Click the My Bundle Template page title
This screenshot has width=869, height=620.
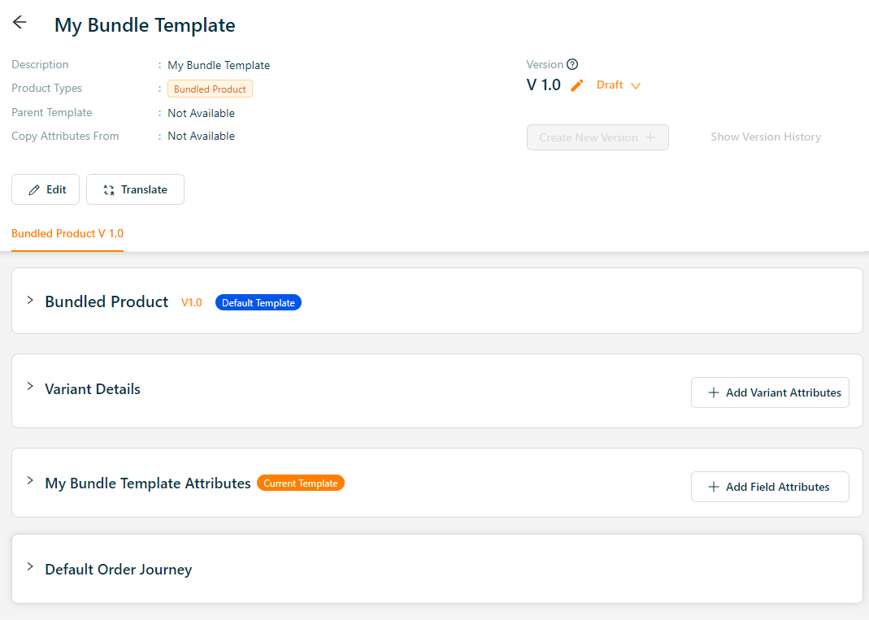[145, 25]
